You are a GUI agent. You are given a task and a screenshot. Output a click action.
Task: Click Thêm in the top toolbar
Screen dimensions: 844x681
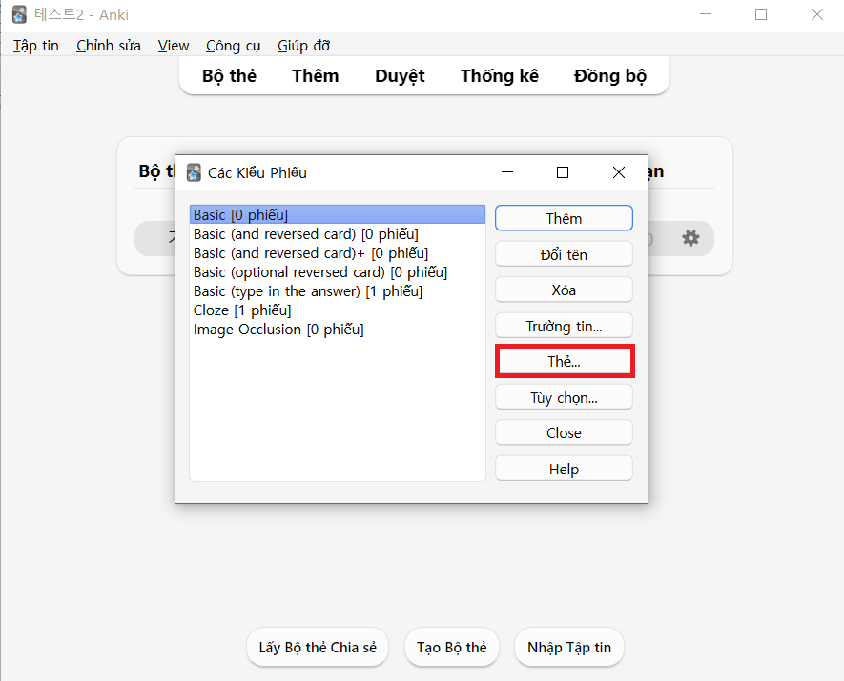pyautogui.click(x=316, y=76)
